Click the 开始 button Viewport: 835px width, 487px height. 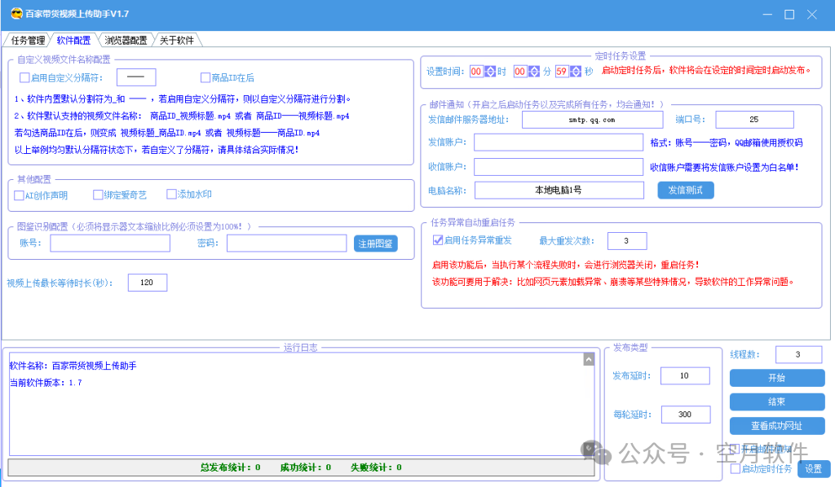777,378
